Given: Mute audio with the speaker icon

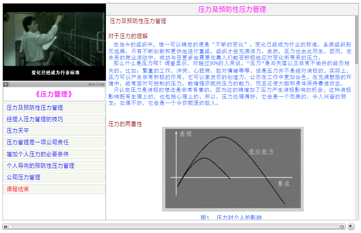Looking at the screenshot, I should click(351, 227).
